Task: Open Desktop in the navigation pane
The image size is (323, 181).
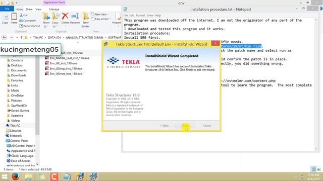Action: click(x=17, y=65)
